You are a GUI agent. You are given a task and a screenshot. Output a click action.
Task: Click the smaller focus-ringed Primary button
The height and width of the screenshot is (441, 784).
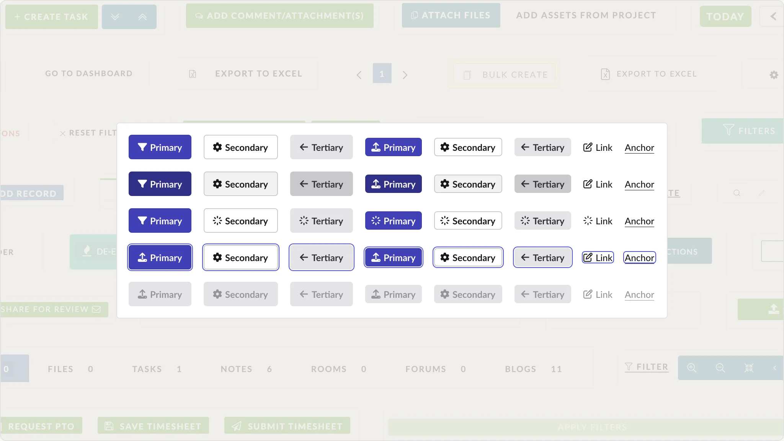tap(394, 257)
